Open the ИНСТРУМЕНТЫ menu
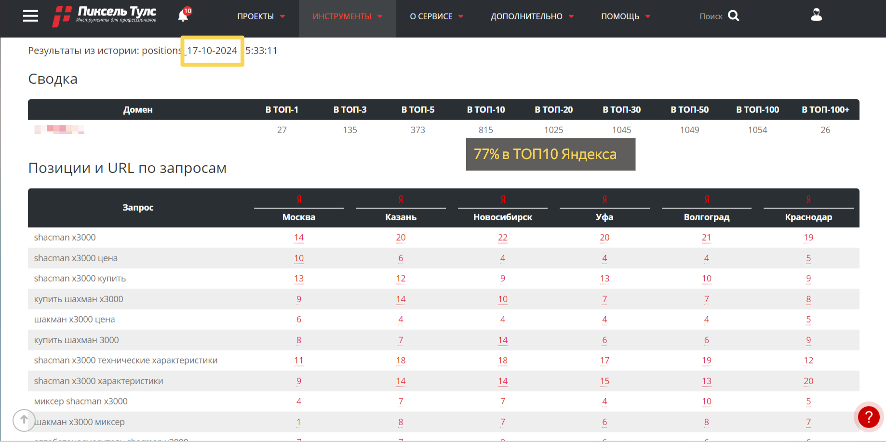Image resolution: width=886 pixels, height=442 pixels. [x=347, y=16]
